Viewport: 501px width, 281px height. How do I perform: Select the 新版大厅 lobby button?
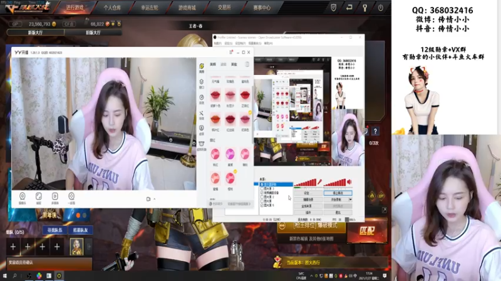35,32
